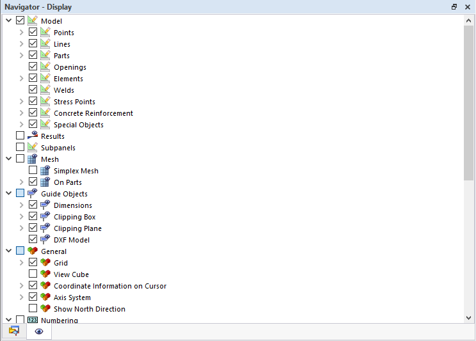Click the Dimensions signpost icon
Screen dimensions: 476x341
[x=45, y=205]
